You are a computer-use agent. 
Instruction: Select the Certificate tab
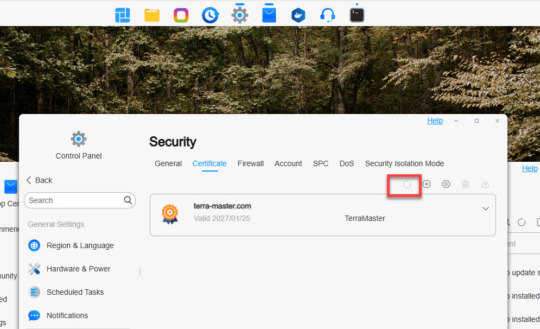(x=209, y=163)
